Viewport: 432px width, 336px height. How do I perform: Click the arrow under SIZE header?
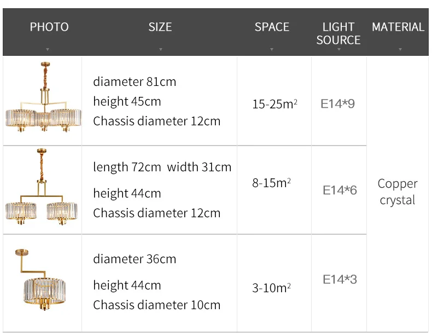161,49
